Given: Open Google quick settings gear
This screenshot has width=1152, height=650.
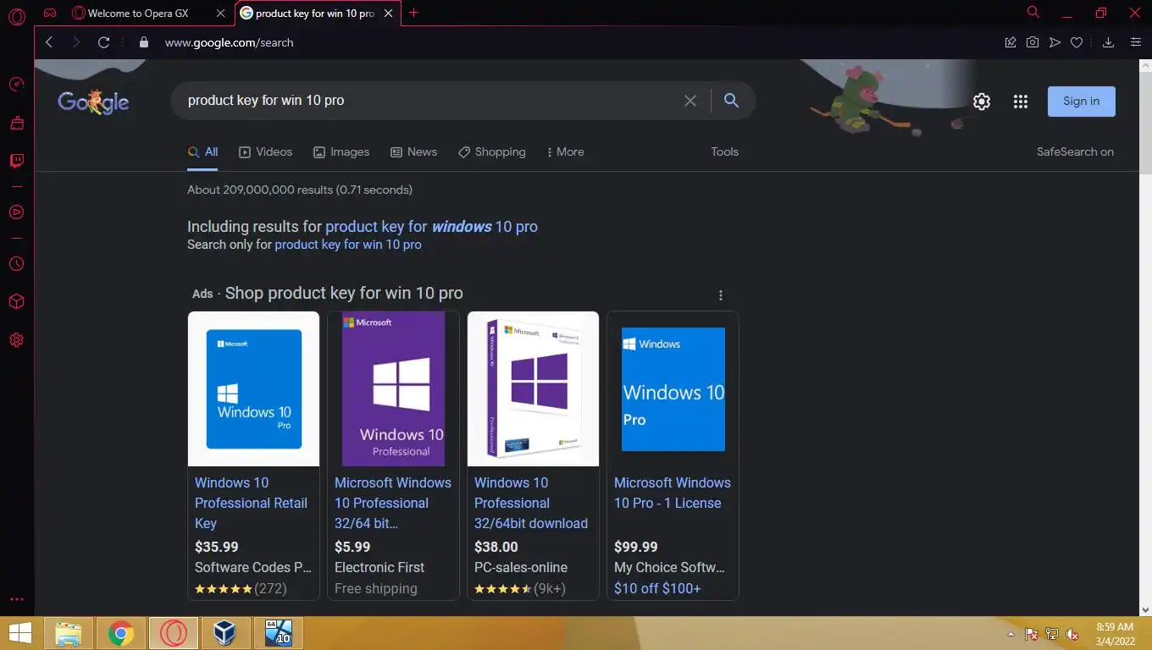Looking at the screenshot, I should coord(982,102).
